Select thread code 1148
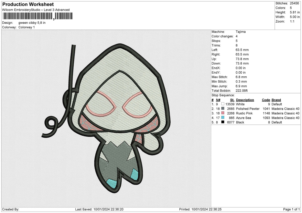 coord(266,113)
